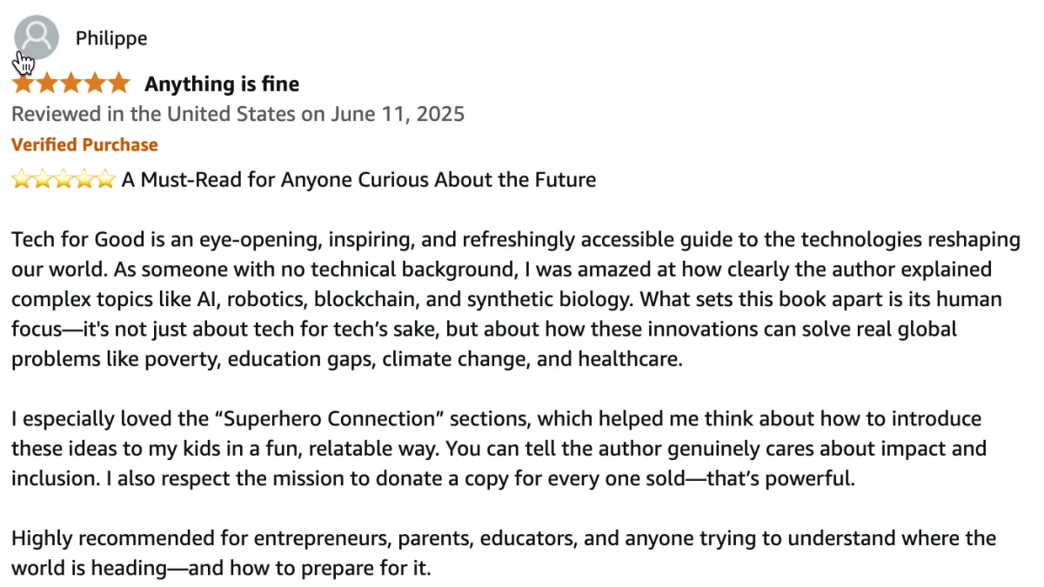
Task: Click the fourth orange rating star
Action: pyautogui.click(x=94, y=83)
